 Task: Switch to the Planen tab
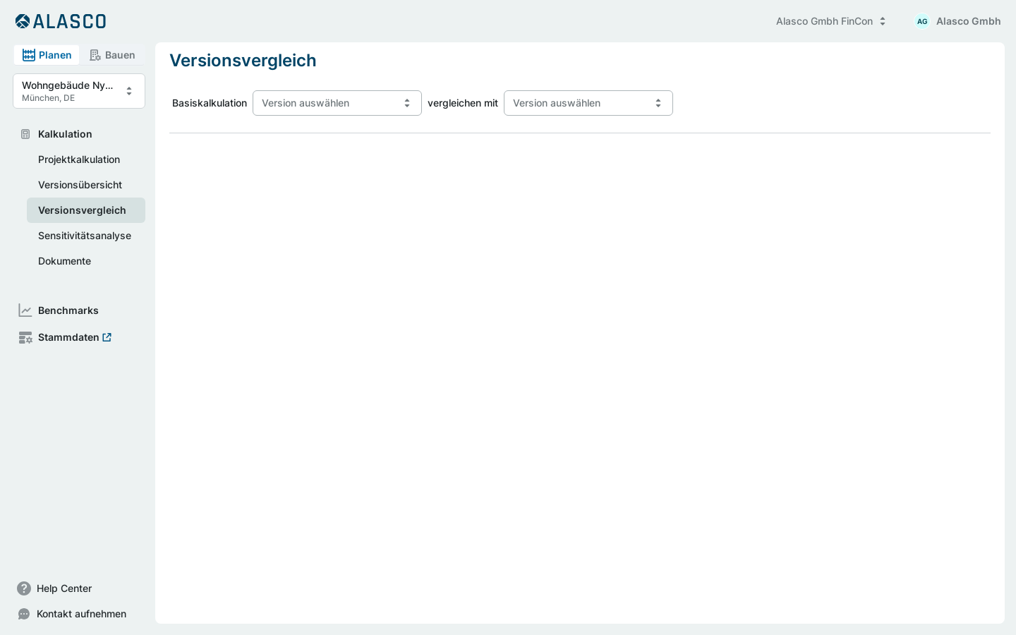(x=47, y=55)
